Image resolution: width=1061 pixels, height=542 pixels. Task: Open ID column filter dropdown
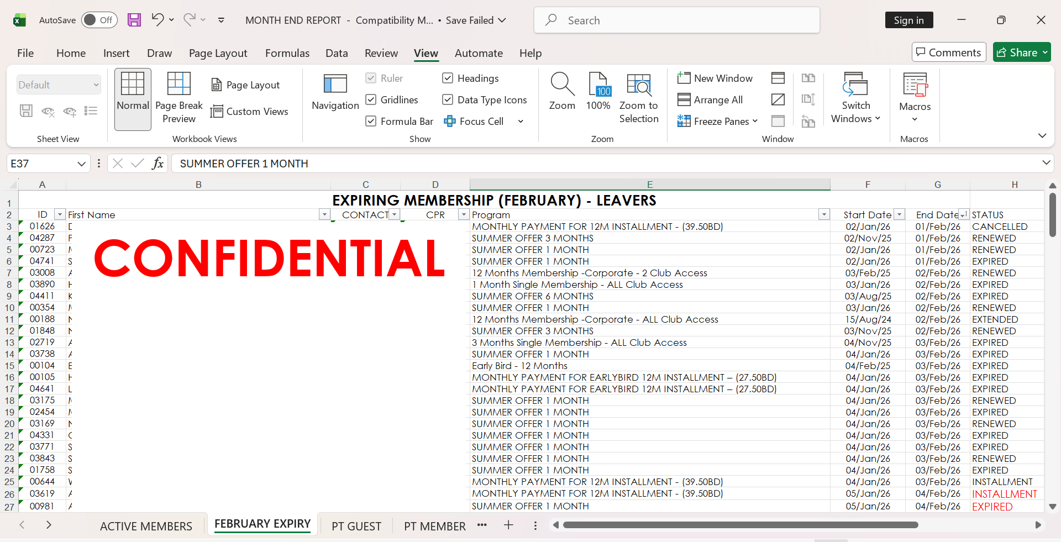click(x=60, y=214)
